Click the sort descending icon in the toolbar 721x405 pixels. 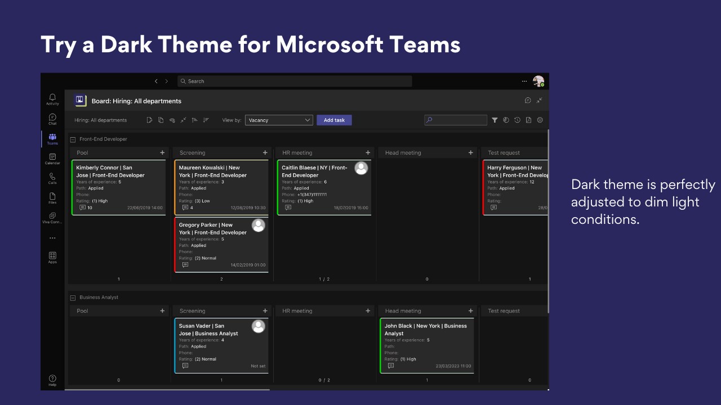point(206,120)
